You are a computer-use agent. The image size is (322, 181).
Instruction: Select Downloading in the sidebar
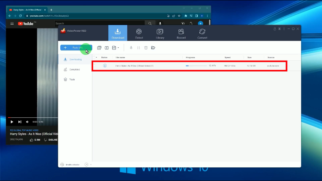(75, 59)
